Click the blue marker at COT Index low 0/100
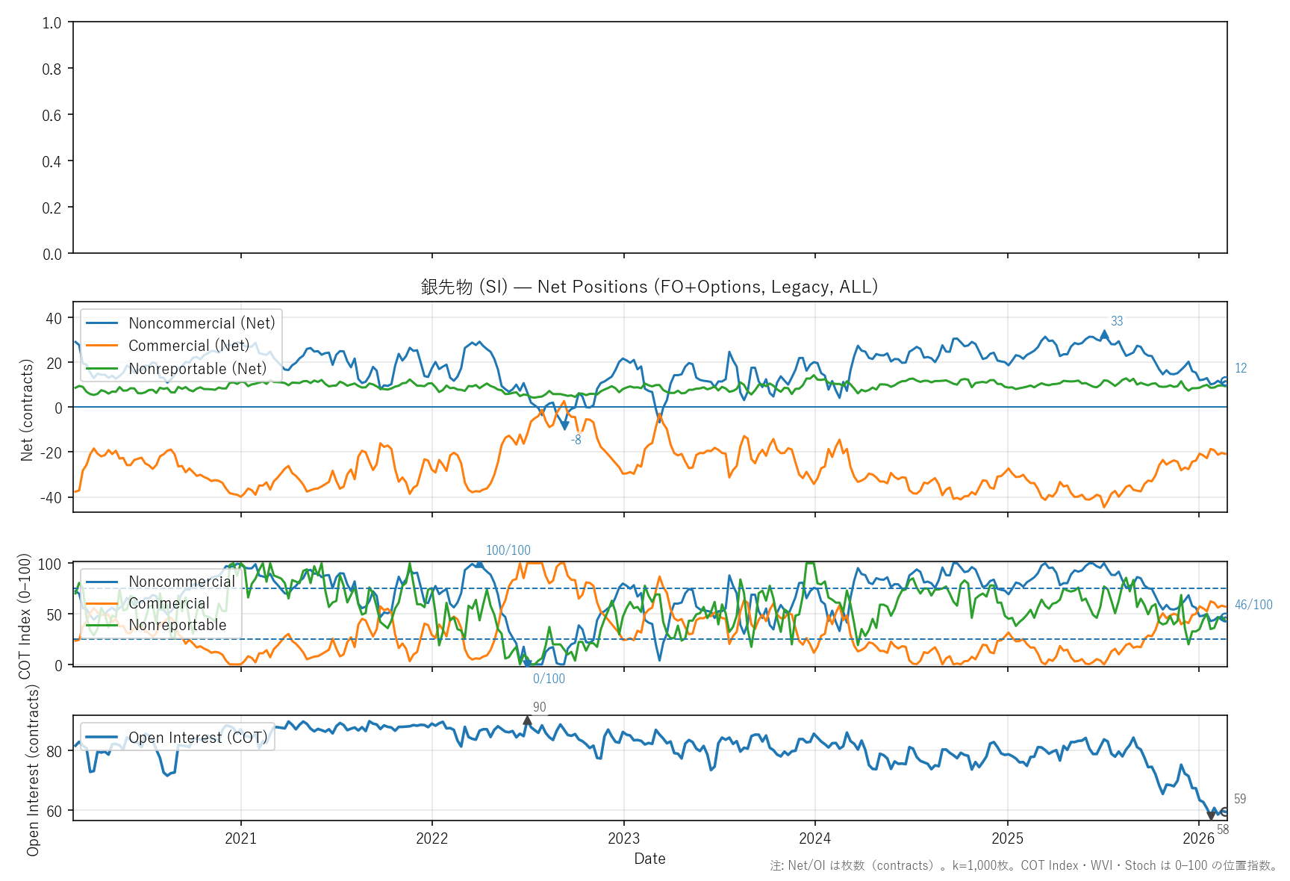This screenshot has width=1290, height=881. point(527,664)
